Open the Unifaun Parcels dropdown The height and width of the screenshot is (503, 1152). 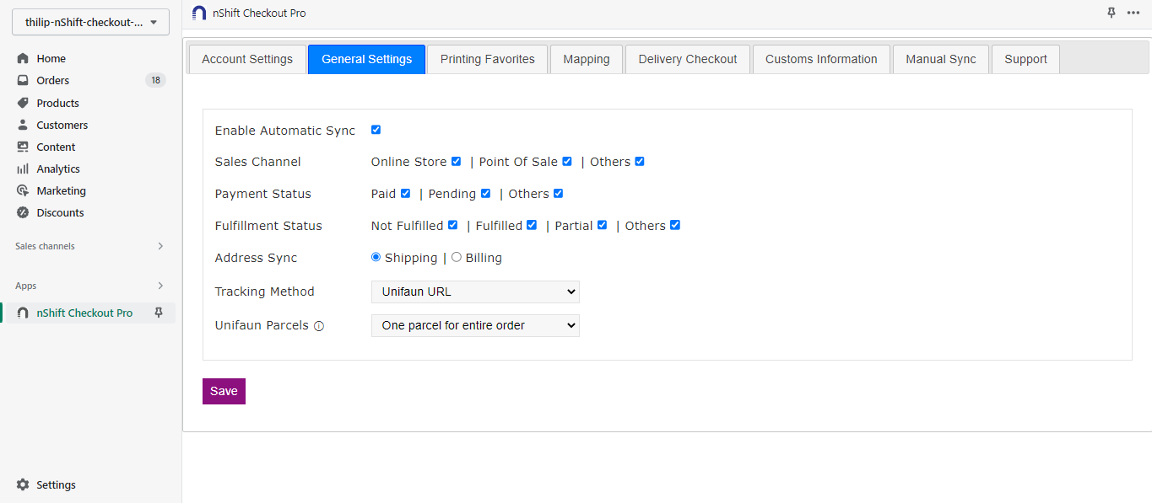pos(475,325)
